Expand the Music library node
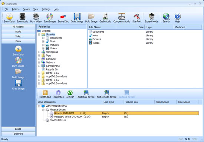This screenshot has width=204, height=142. (x=43, y=42)
